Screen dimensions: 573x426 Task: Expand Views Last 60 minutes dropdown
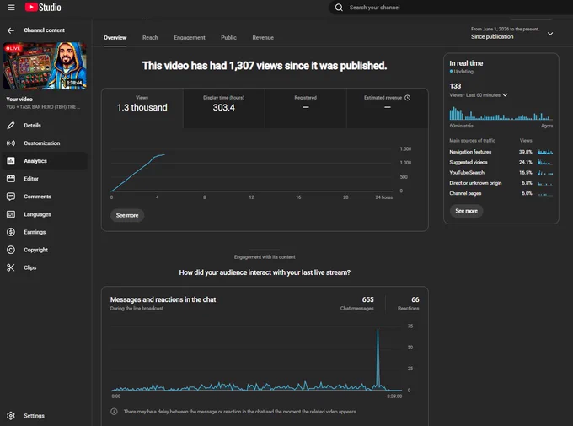coord(505,94)
